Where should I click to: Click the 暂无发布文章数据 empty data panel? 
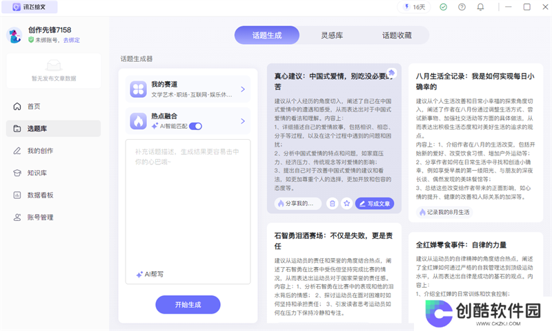[x=54, y=71]
